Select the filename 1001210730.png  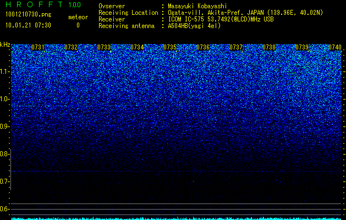pyautogui.click(x=29, y=15)
